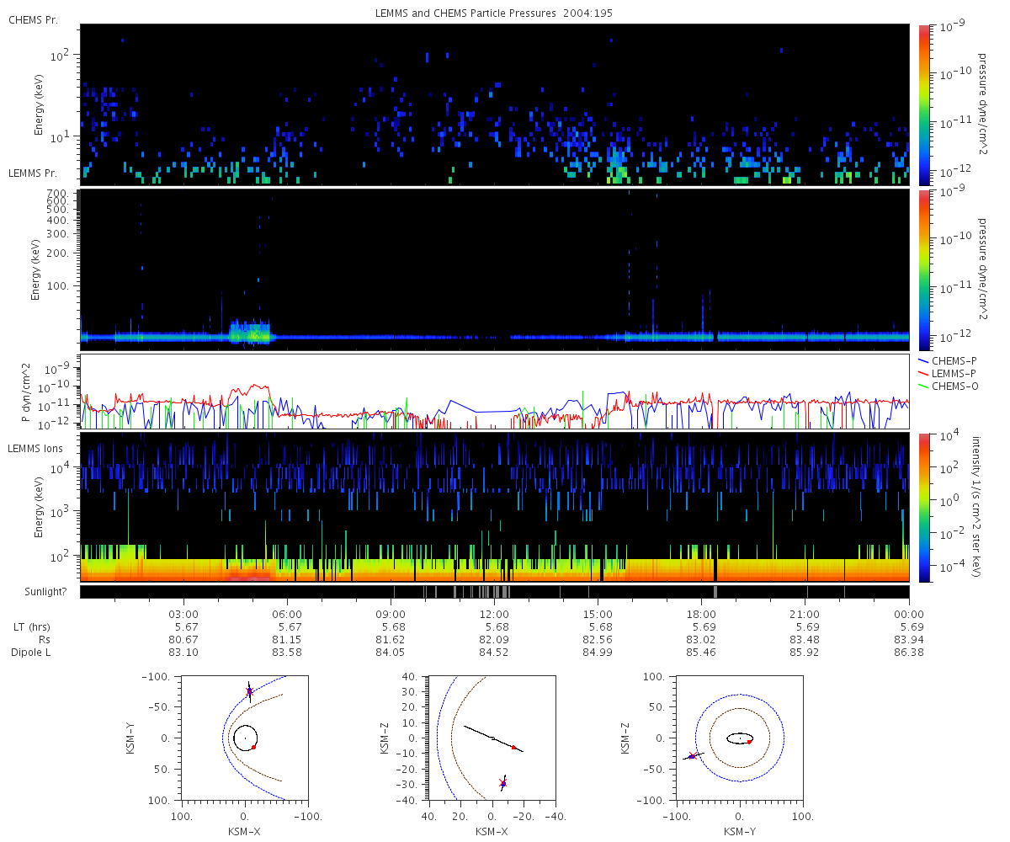Click the '09:00' time tick label
Screen dimensions: 1010x842
(391, 616)
